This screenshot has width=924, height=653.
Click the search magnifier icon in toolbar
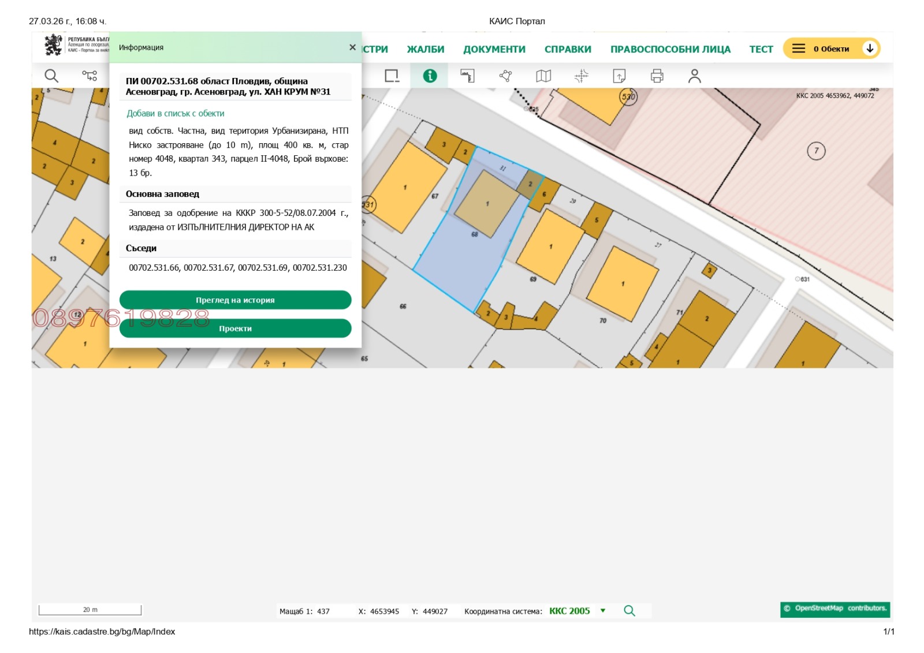[x=51, y=76]
